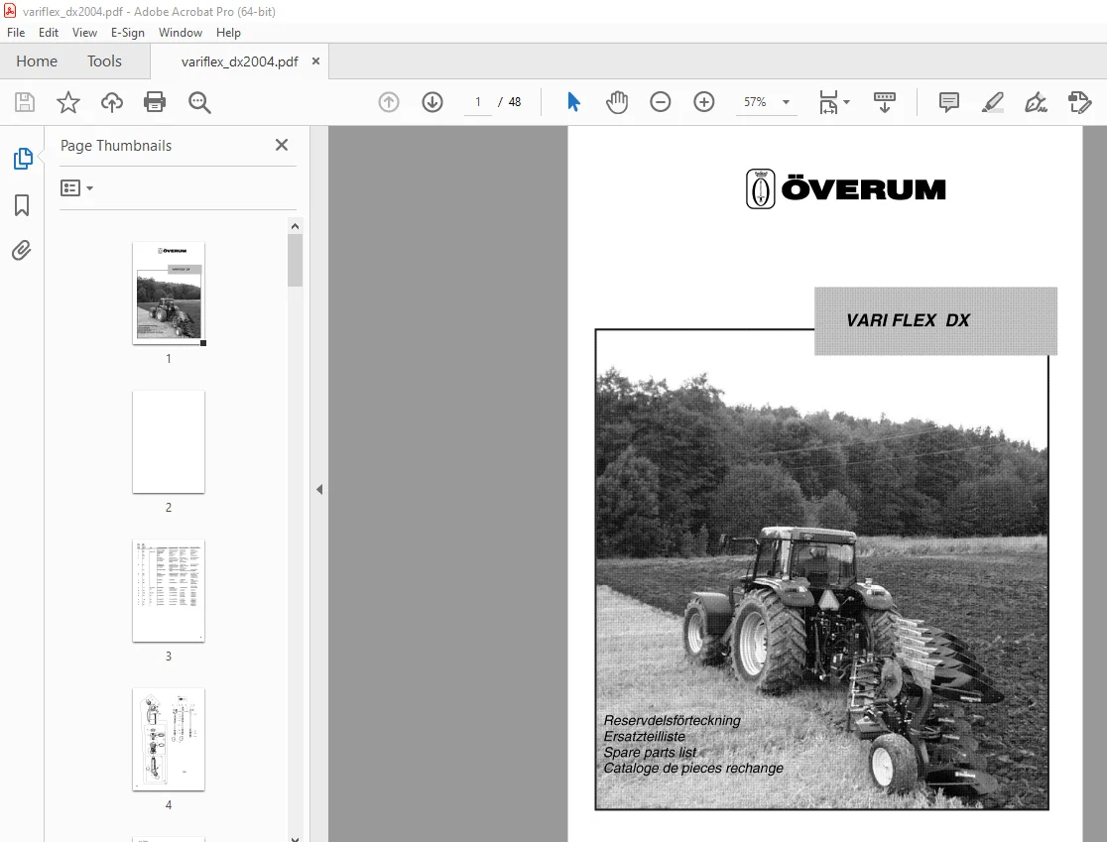Screen dimensions: 1107x842
Task: Open the thumbnail options dropdown menu
Action: click(77, 188)
